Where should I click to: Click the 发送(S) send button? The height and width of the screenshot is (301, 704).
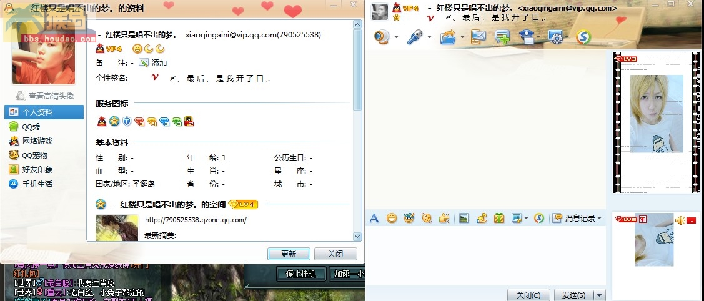click(x=573, y=295)
